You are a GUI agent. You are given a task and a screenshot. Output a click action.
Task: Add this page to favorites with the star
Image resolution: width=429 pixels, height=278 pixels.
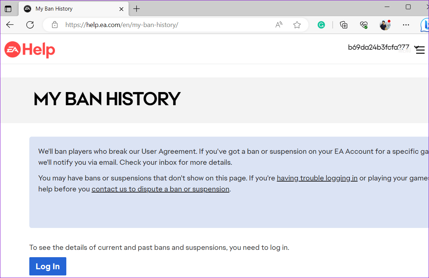click(297, 25)
